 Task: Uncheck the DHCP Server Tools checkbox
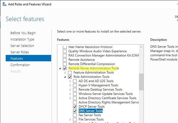75,107
